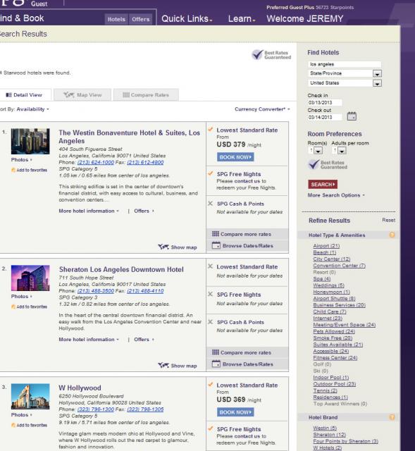
Task: Open the State/Province dropdown
Action: (377, 73)
